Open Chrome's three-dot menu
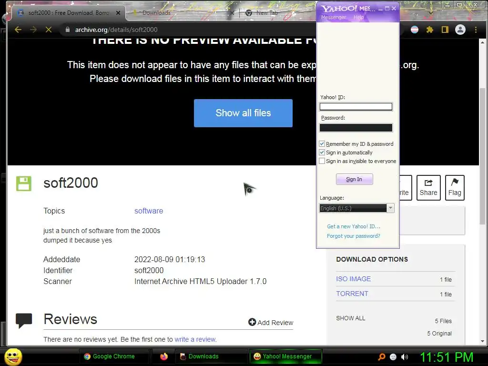The width and height of the screenshot is (488, 366). [x=476, y=30]
